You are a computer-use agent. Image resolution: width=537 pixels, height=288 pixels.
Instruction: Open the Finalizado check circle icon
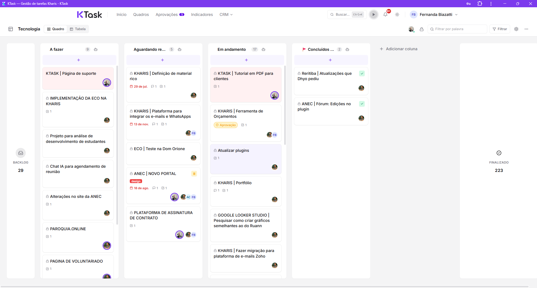coord(499,153)
